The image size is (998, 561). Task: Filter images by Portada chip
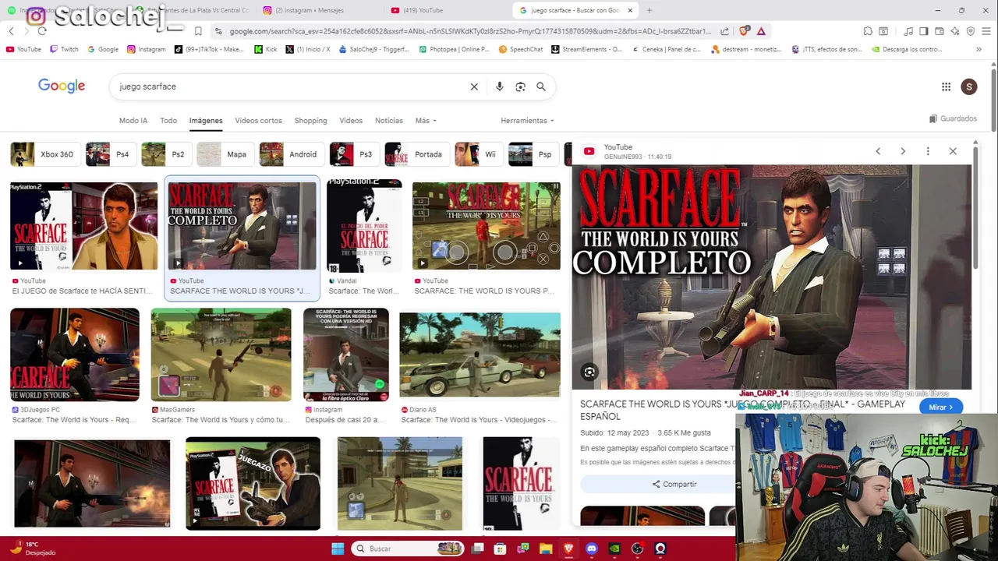pyautogui.click(x=416, y=154)
